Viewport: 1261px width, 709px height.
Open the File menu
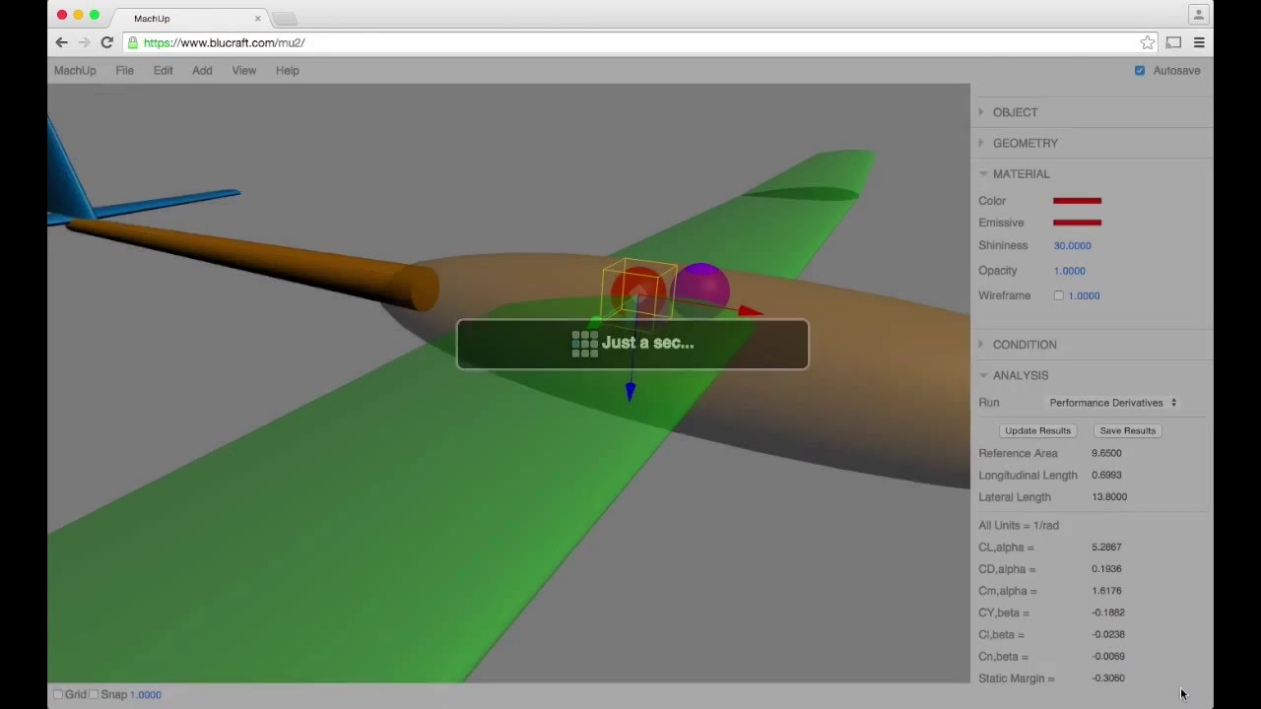tap(124, 71)
